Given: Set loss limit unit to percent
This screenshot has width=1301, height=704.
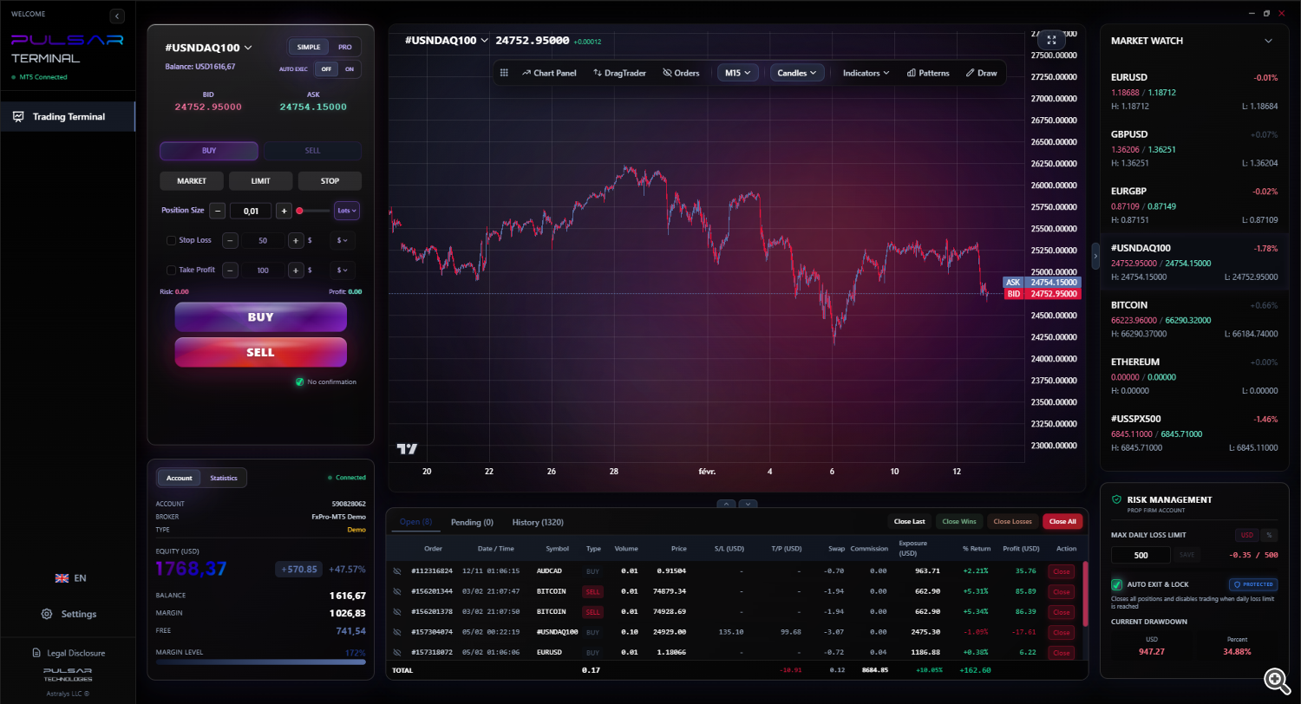Looking at the screenshot, I should pos(1269,535).
